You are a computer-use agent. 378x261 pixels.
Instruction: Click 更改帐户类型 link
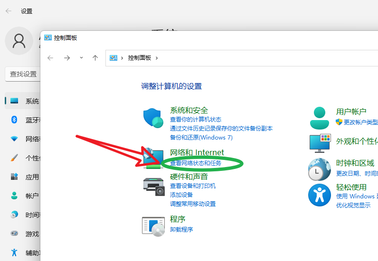[x=360, y=122]
